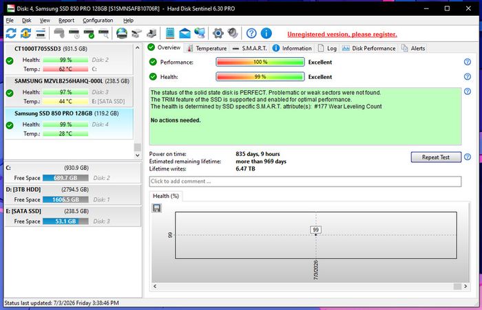Click the blue envelope email icon
This screenshot has height=310, width=482.
click(185, 33)
